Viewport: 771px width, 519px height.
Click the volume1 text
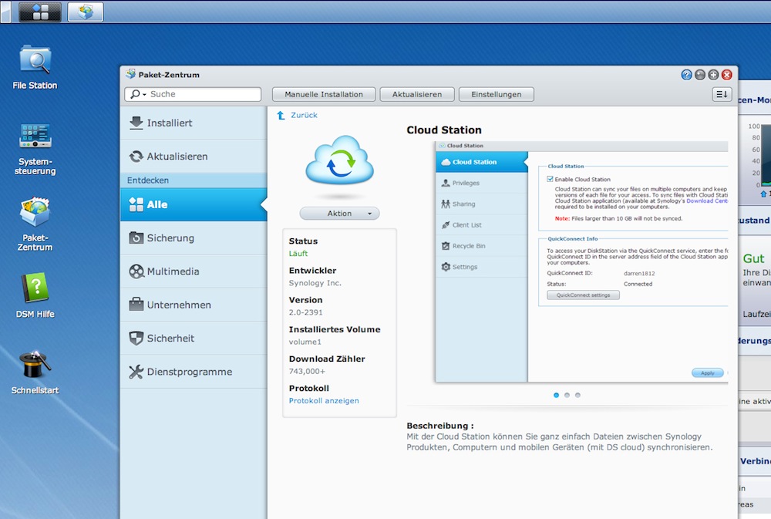305,342
